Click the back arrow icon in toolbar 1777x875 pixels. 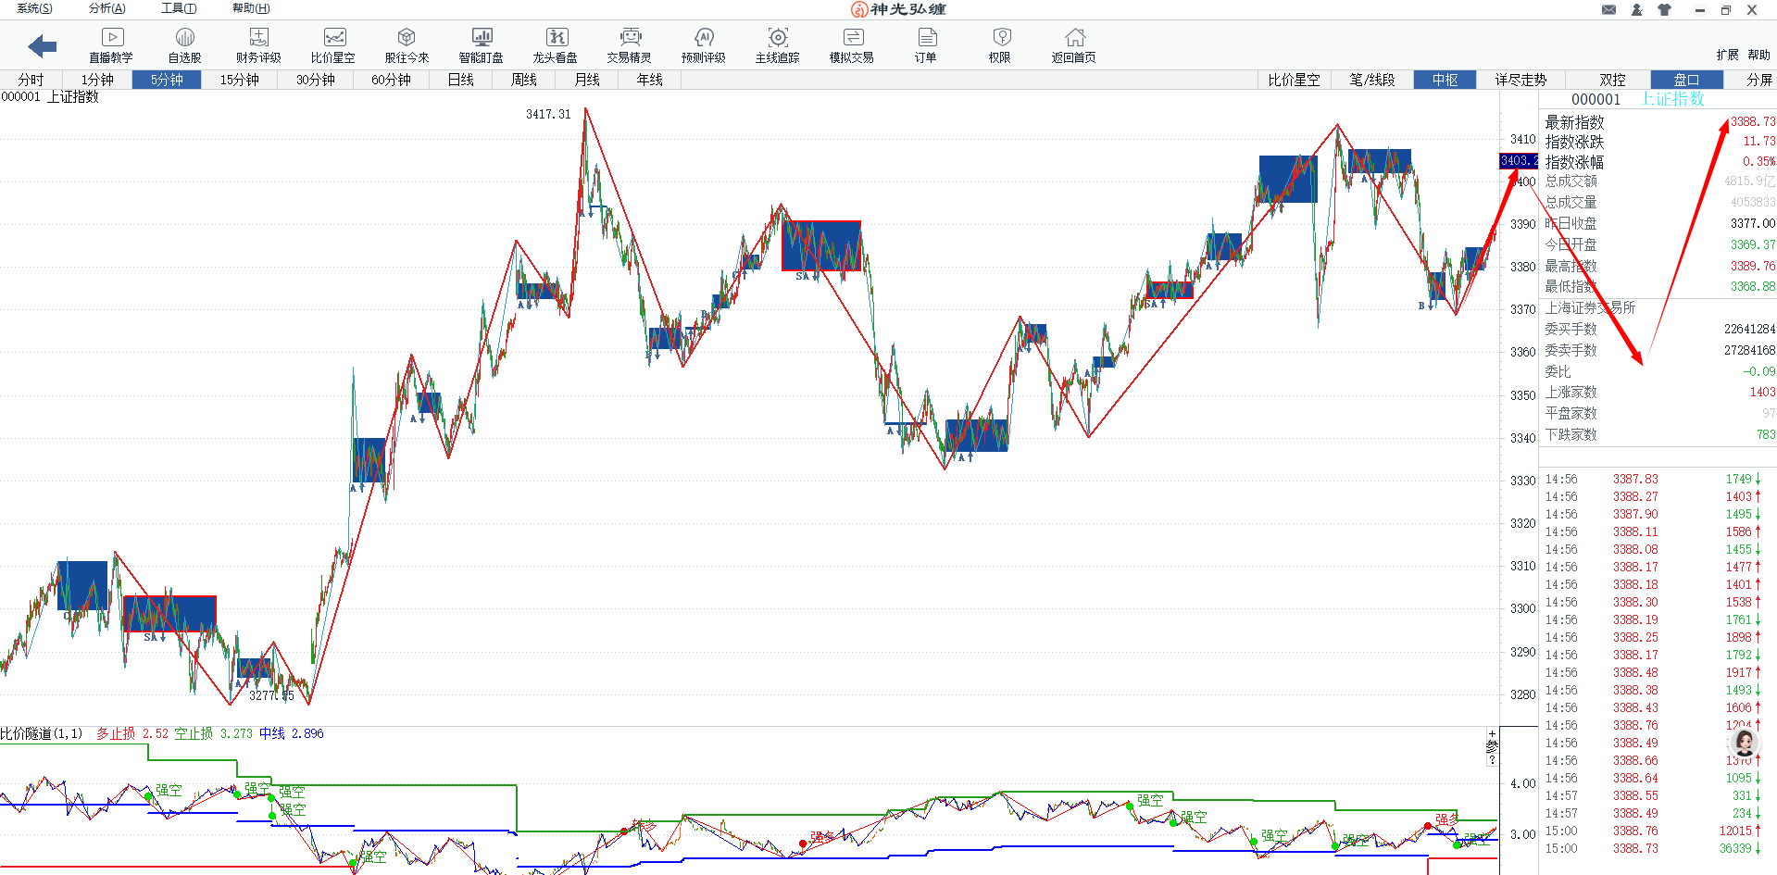[43, 45]
